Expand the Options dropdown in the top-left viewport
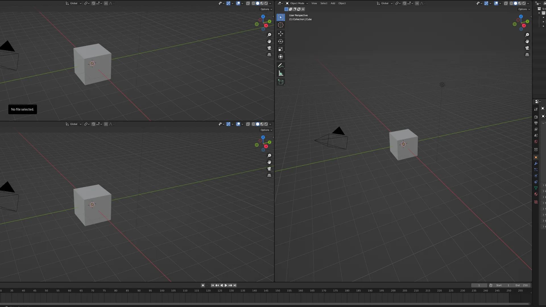Image resolution: width=546 pixels, height=307 pixels. (x=266, y=9)
